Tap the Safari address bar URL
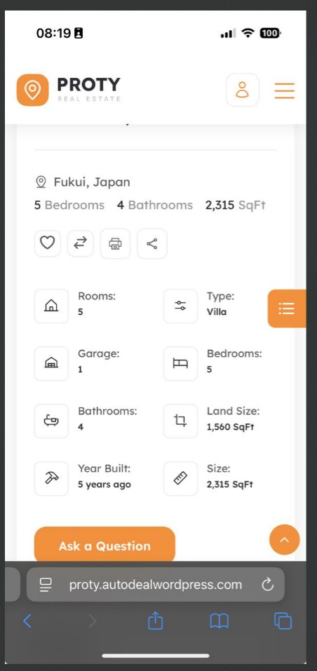The image size is (317, 671). [156, 585]
